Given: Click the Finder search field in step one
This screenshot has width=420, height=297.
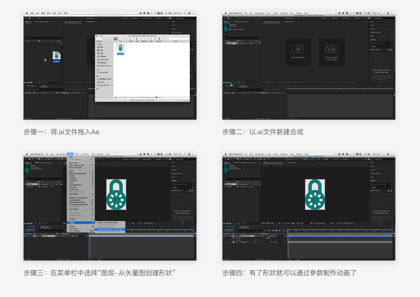Looking at the screenshot, I should coord(176,39).
